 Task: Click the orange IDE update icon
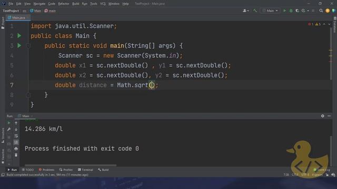tap(328, 10)
